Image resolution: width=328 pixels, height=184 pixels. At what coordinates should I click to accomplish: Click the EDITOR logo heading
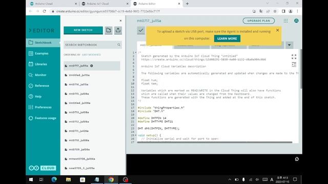tap(42, 31)
